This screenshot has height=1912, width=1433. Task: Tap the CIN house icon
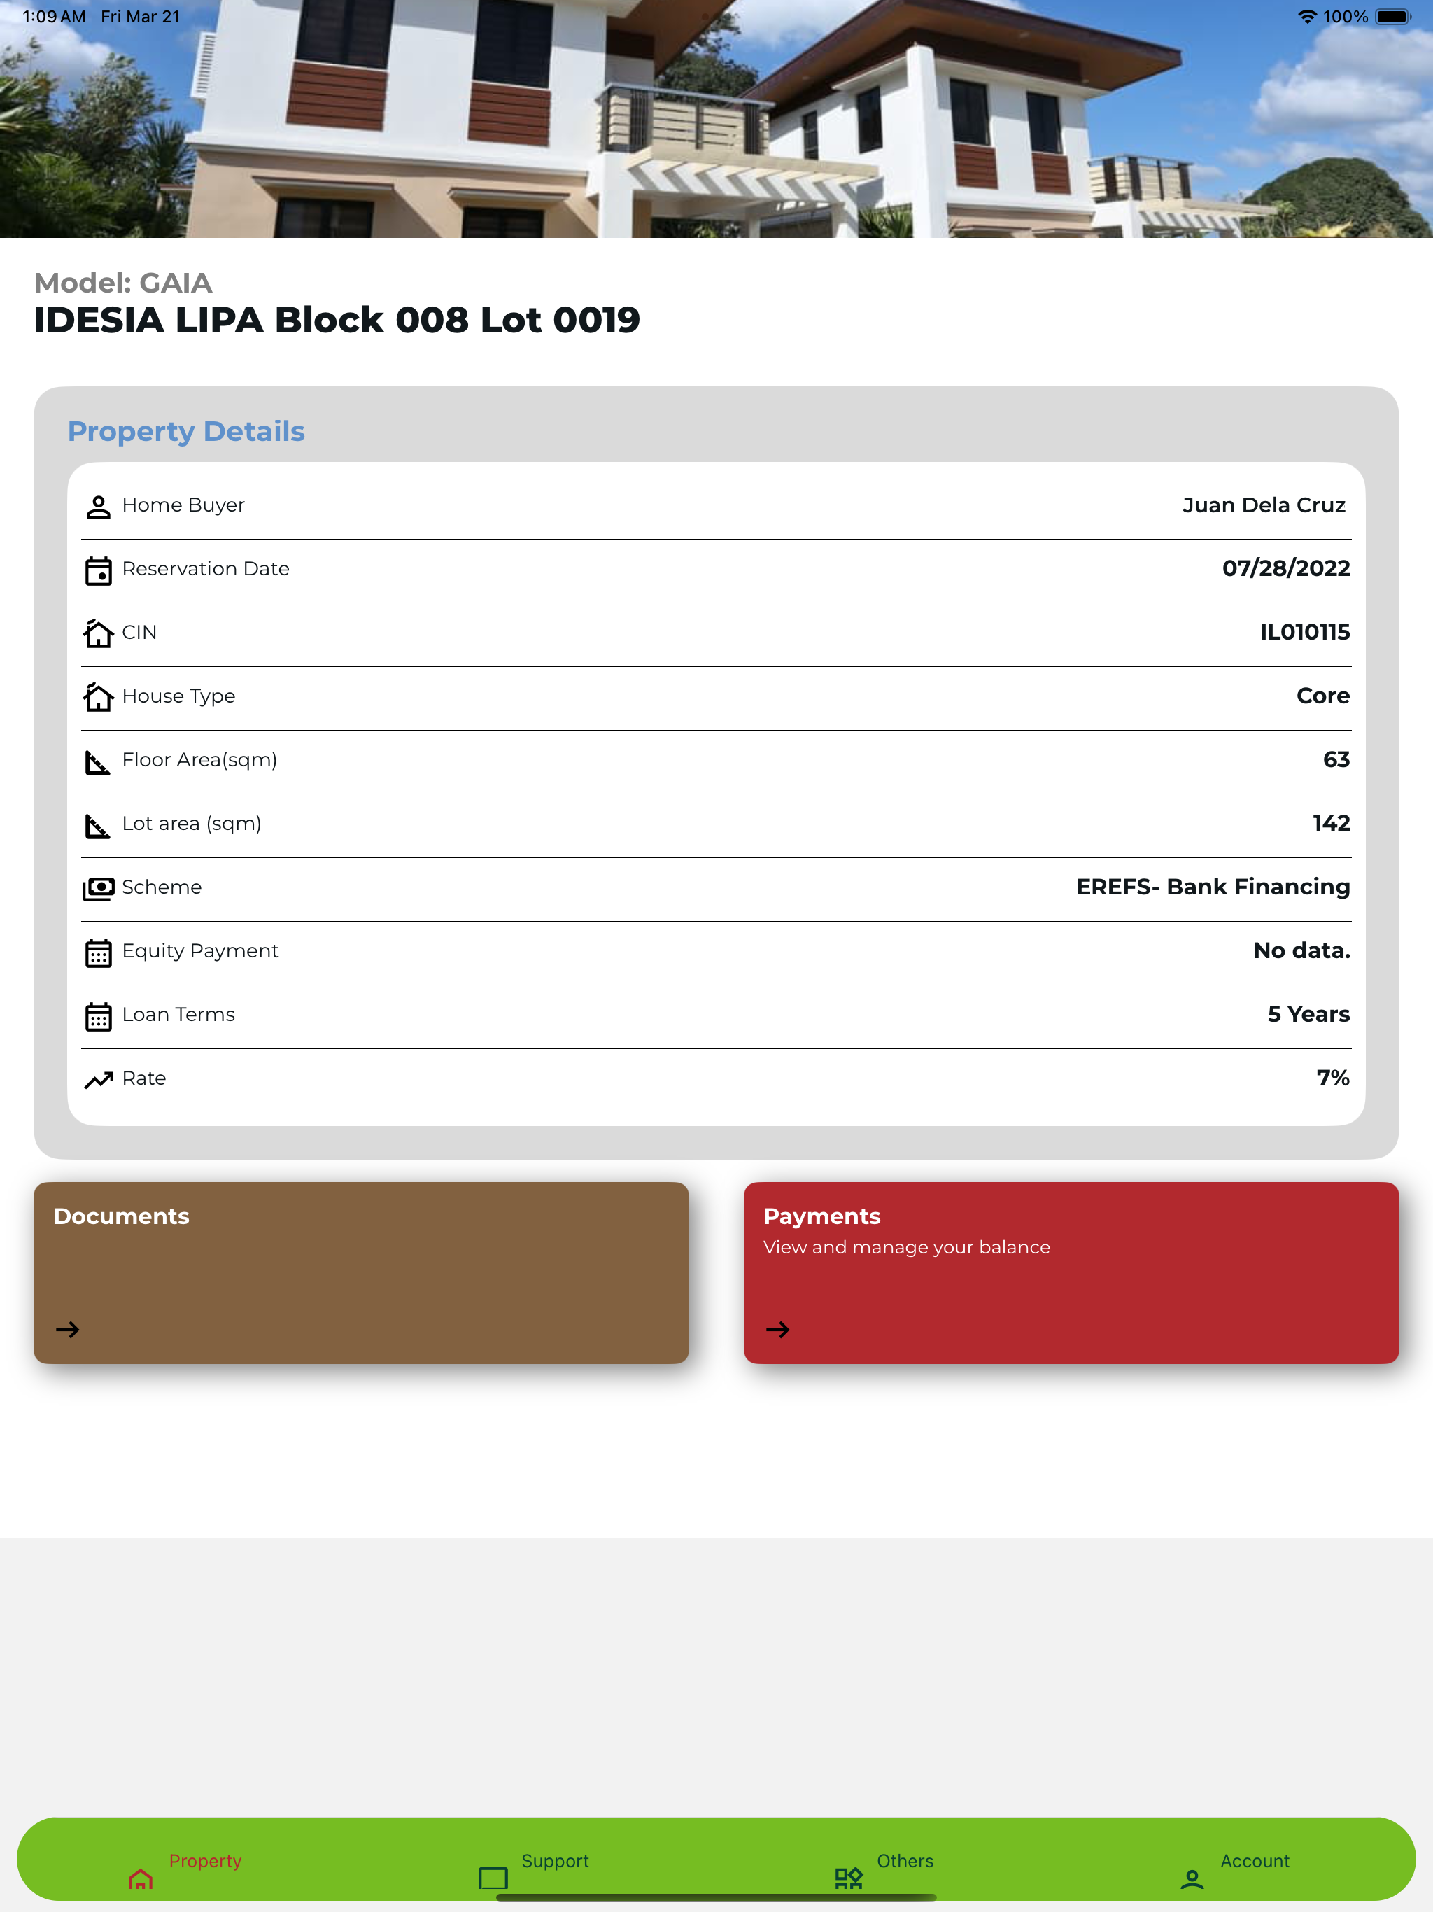(99, 633)
